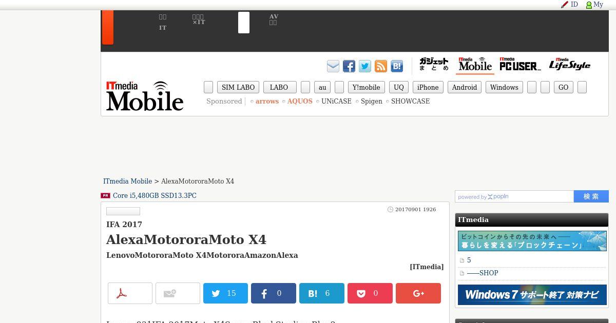Share on Google Plus button
Image resolution: width=616 pixels, height=323 pixels.
(418, 293)
